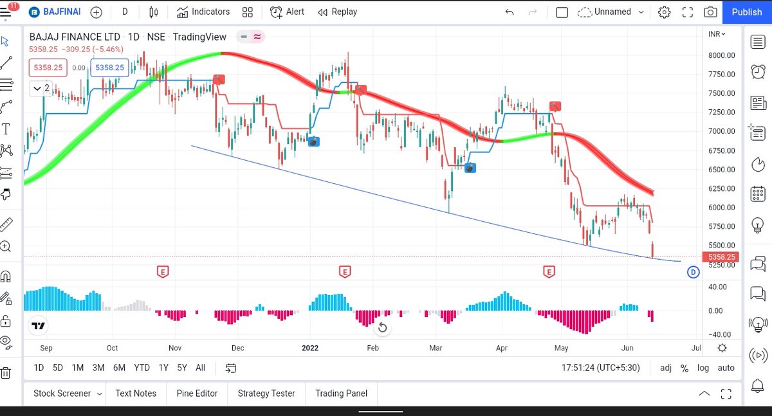Open the alerts clock panel
Image resolution: width=772 pixels, height=416 pixels.
[758, 71]
